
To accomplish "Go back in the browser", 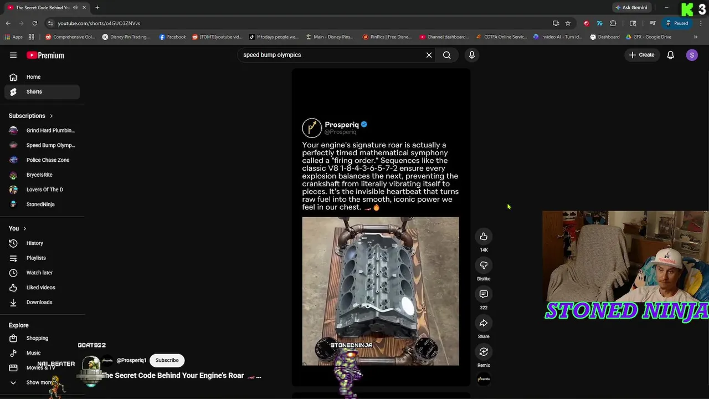I will coord(8,23).
